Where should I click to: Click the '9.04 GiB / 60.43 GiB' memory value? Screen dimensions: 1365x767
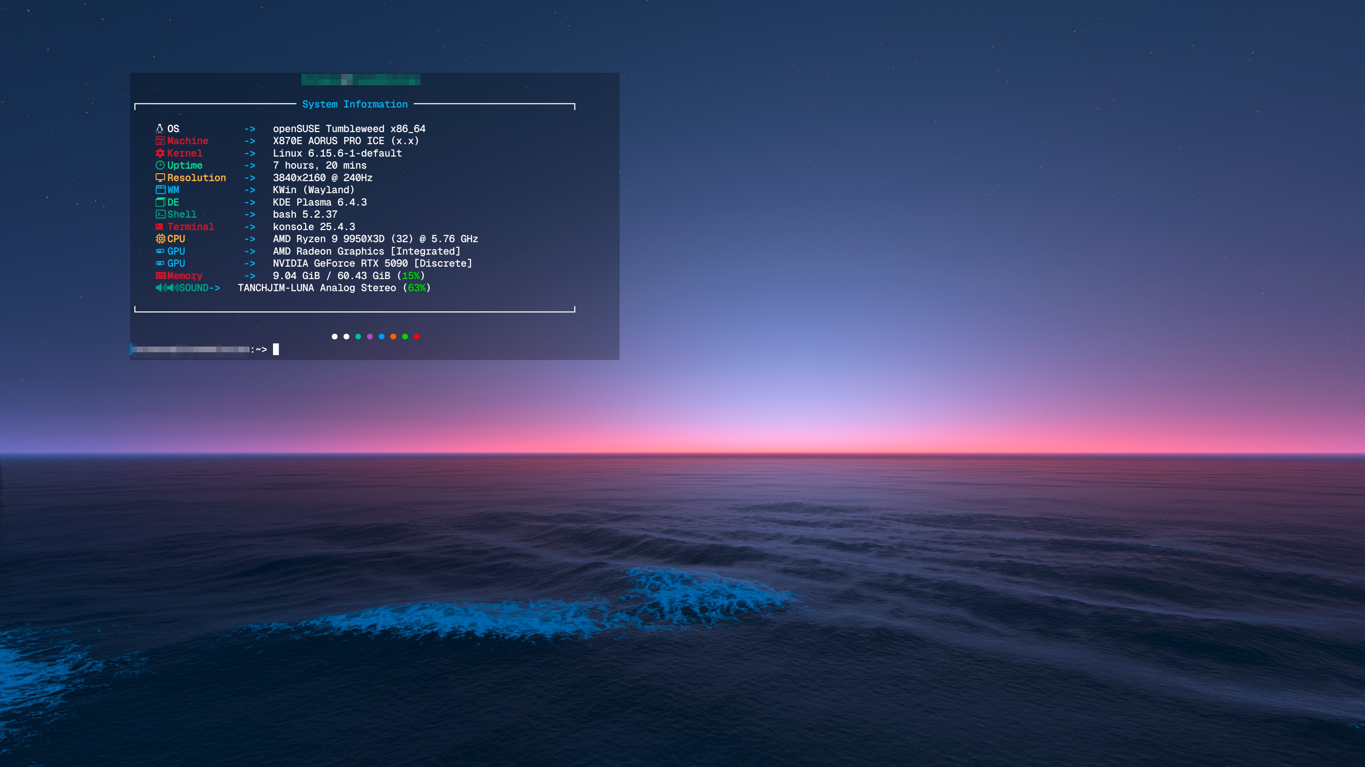[331, 276]
